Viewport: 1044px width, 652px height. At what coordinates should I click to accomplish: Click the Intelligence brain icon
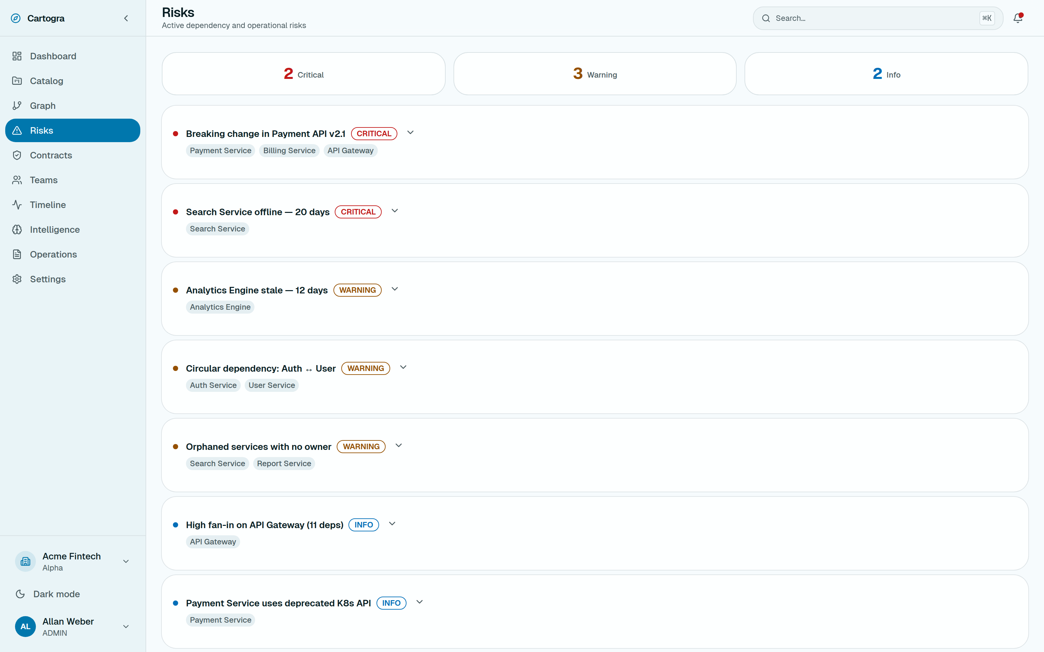pyautogui.click(x=17, y=230)
